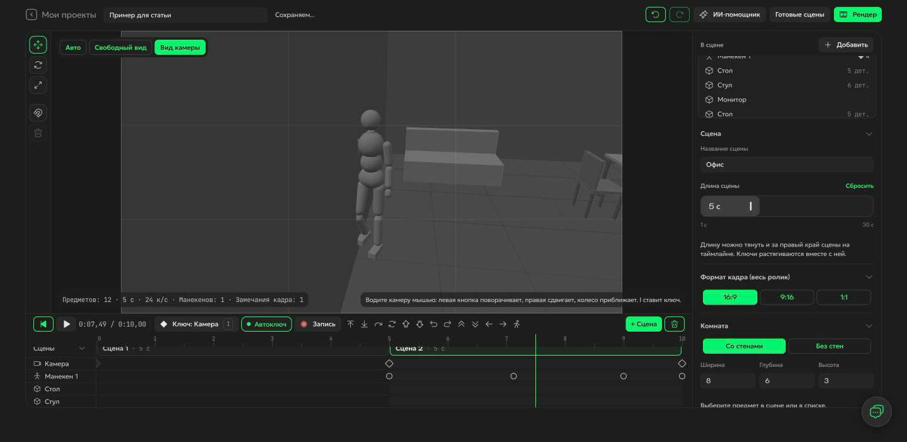The image size is (907, 442).
Task: Choose the 16:9 frame format
Action: click(730, 297)
